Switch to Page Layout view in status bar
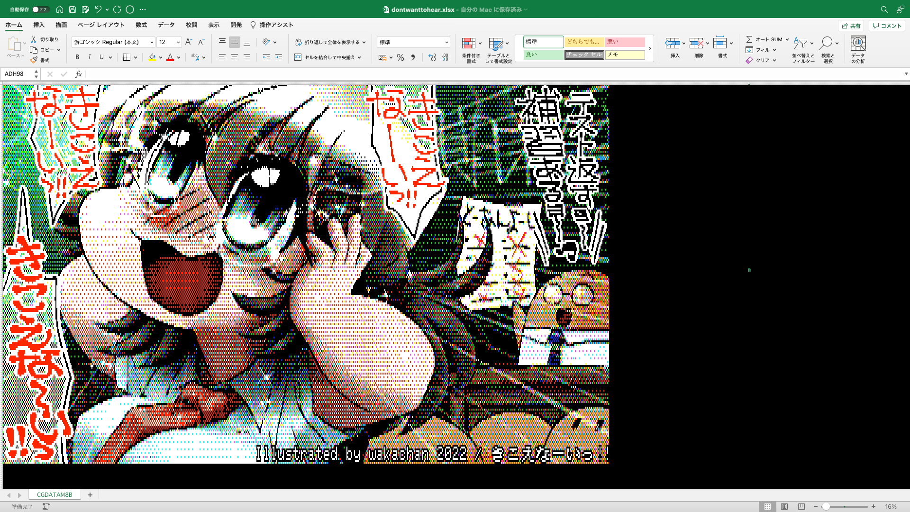This screenshot has height=512, width=910. pyautogui.click(x=784, y=507)
